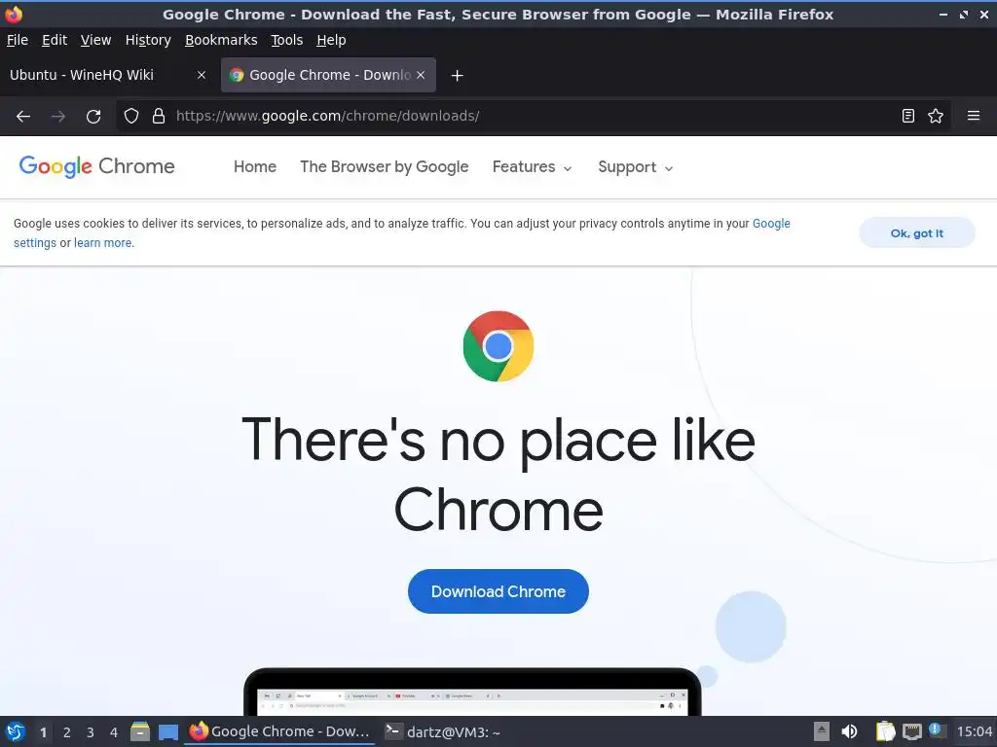Close the Ubuntu - WineHQ Wiki tab
Screen dimensions: 997x747
pyautogui.click(x=202, y=75)
